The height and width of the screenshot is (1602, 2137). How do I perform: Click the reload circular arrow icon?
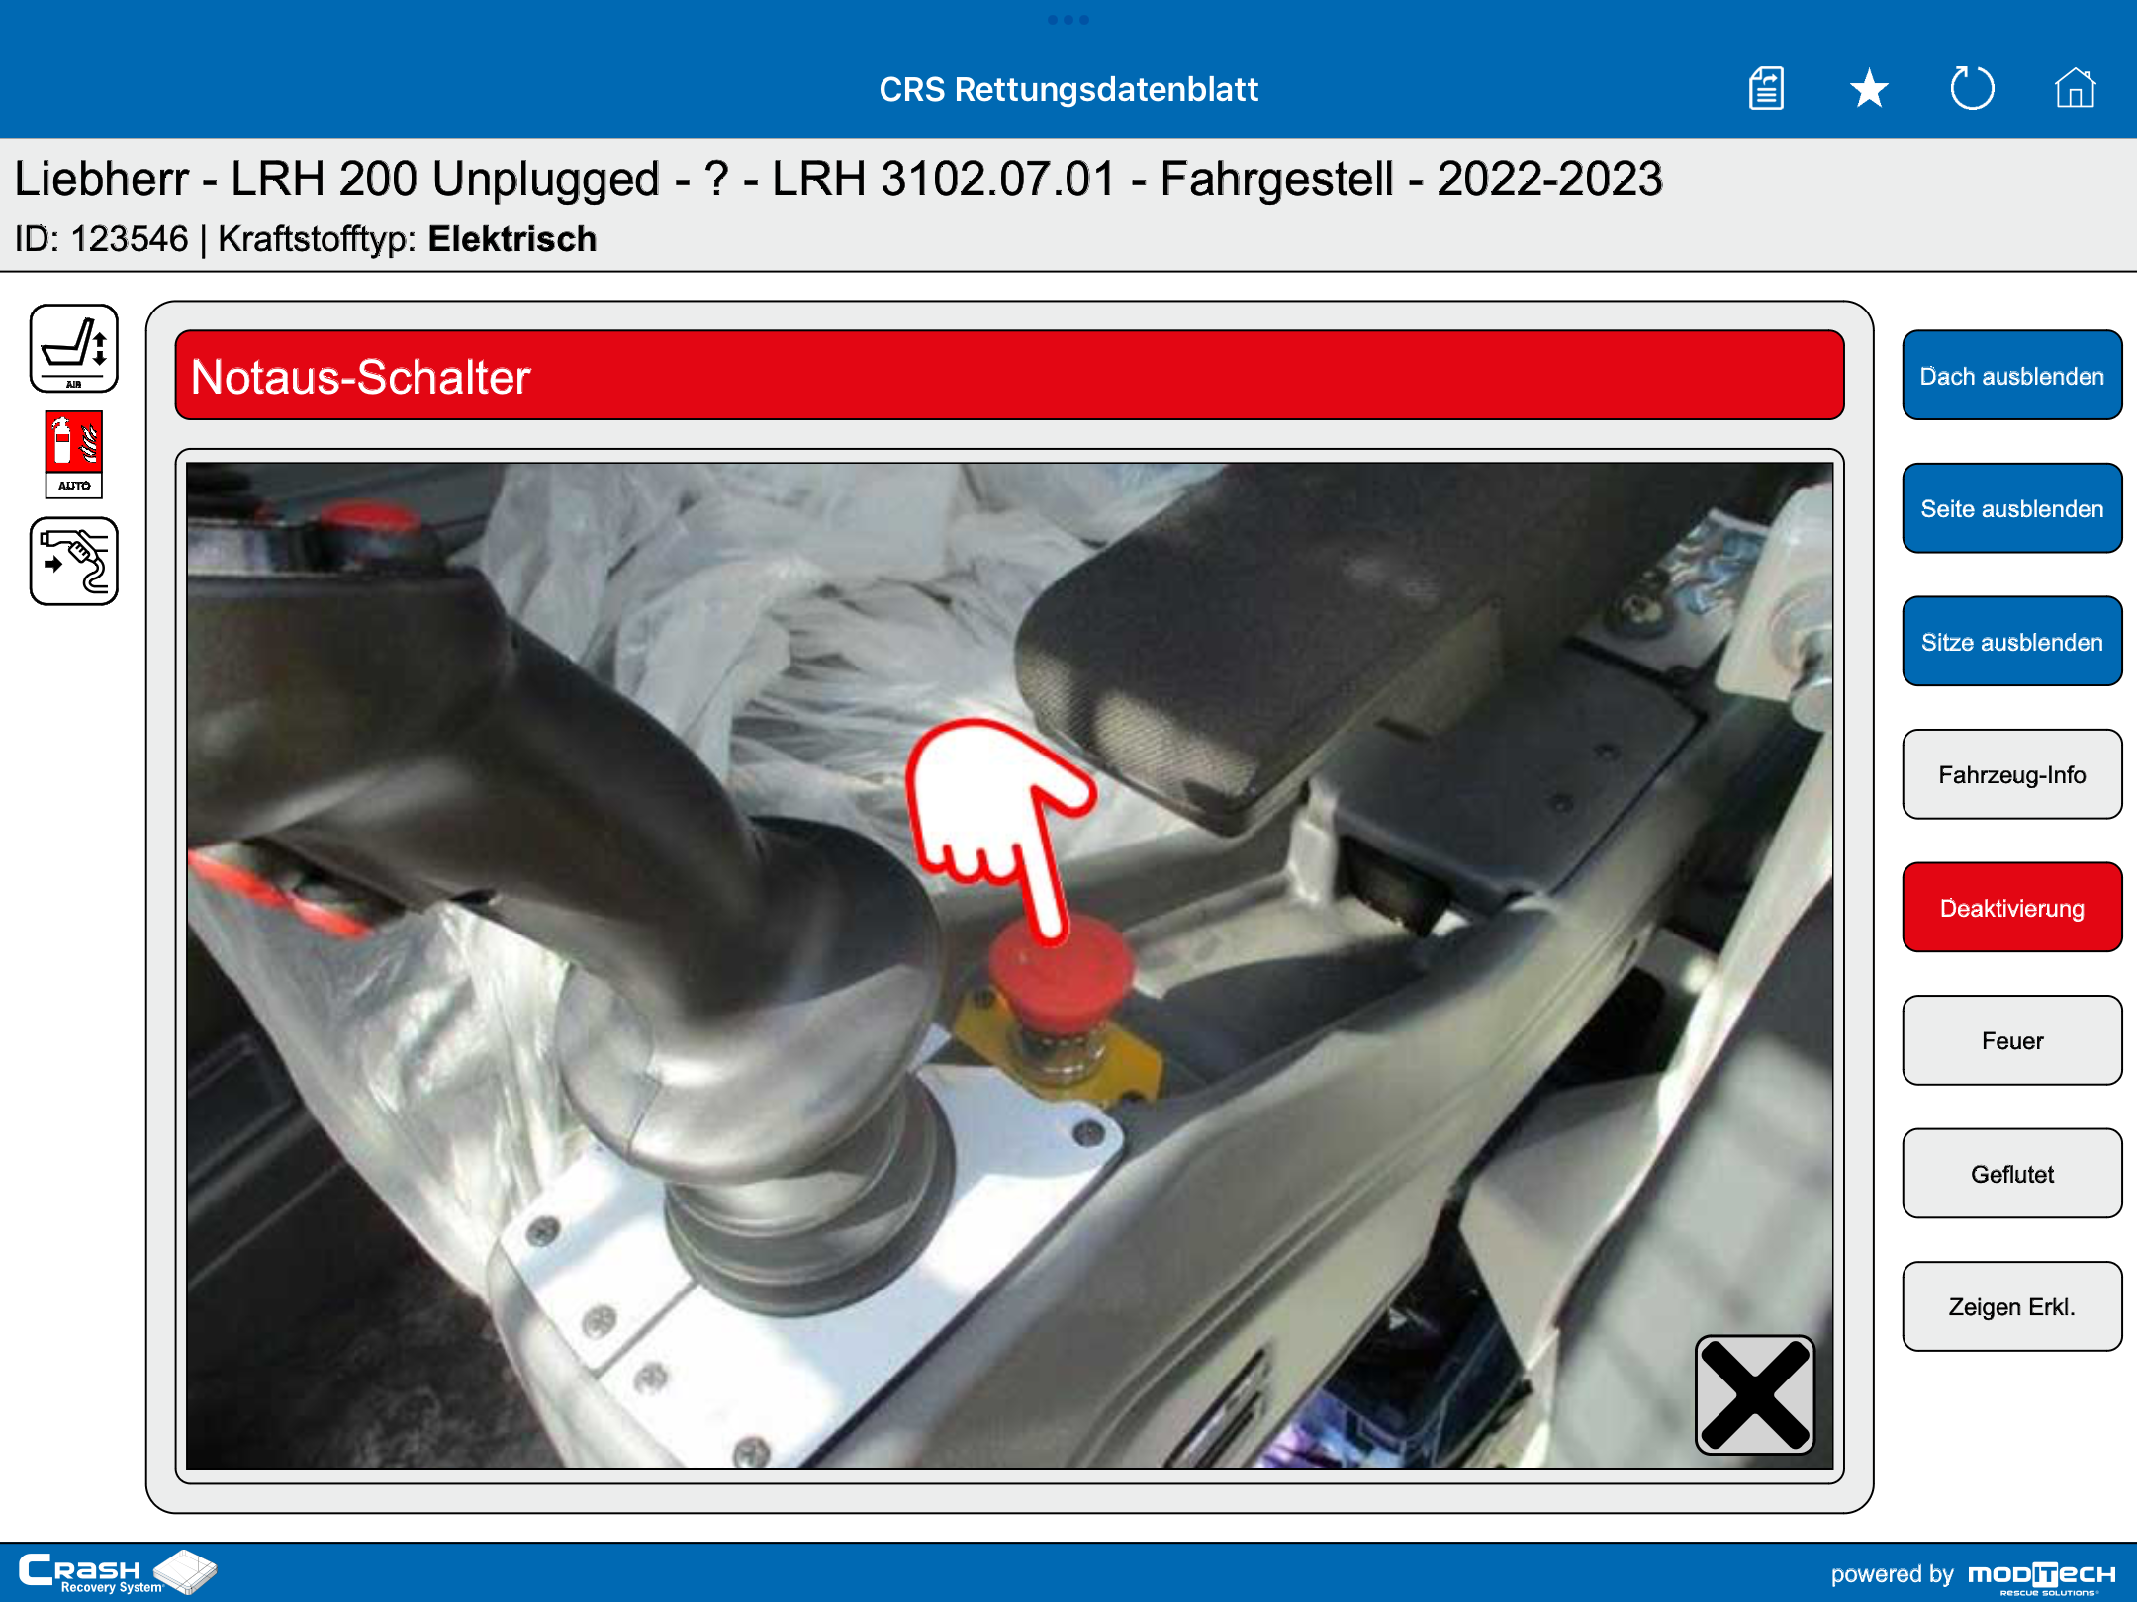pos(1972,89)
